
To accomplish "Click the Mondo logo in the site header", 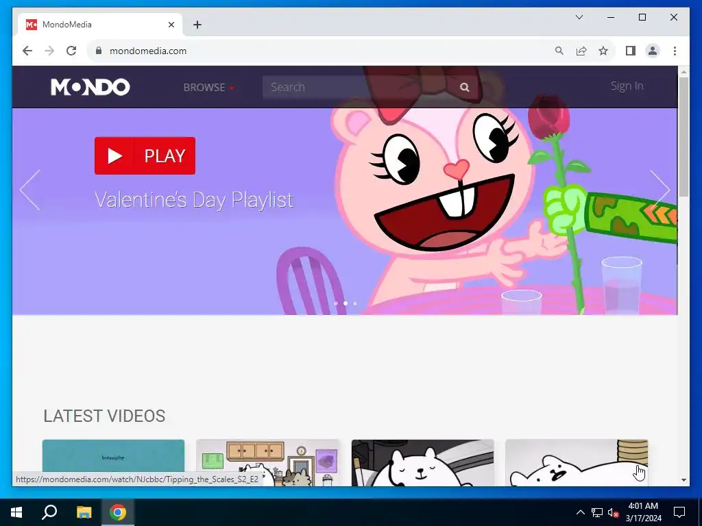I will (x=90, y=87).
